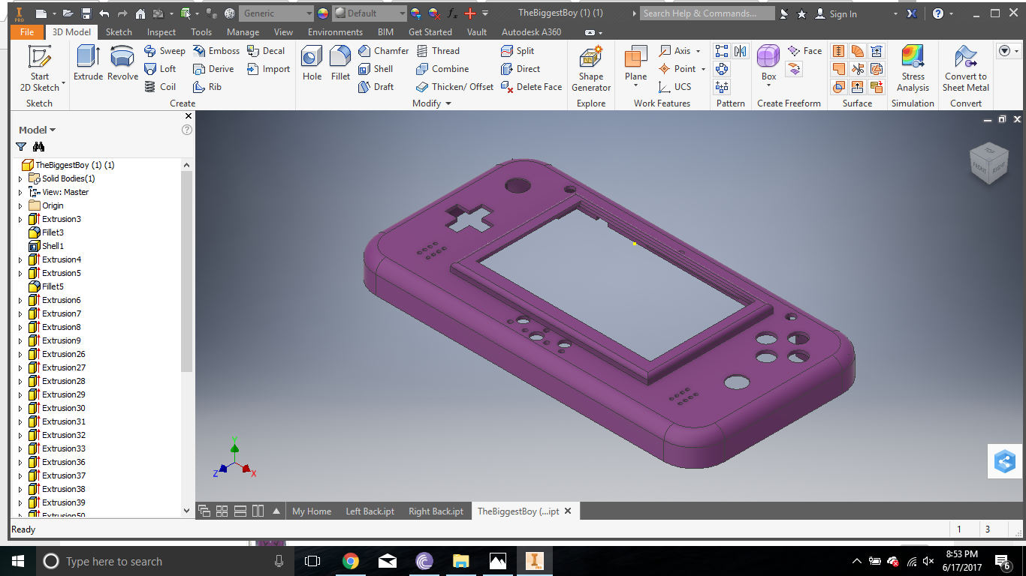The width and height of the screenshot is (1026, 576).
Task: Expand the Solid Bodies(1) node
Action: (20, 178)
